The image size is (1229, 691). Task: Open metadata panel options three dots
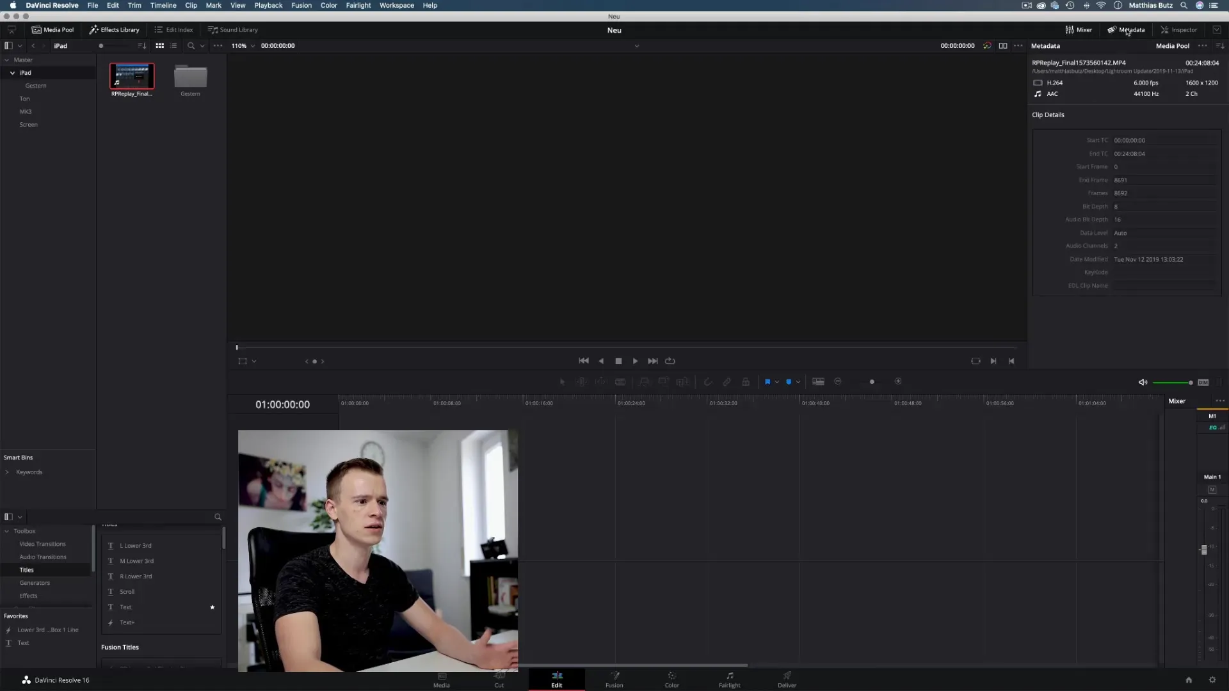(1202, 45)
